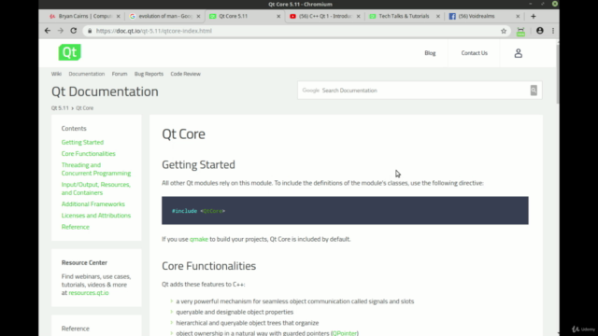This screenshot has height=336, width=598.
Task: Open the Code Review menu link
Action: click(185, 74)
